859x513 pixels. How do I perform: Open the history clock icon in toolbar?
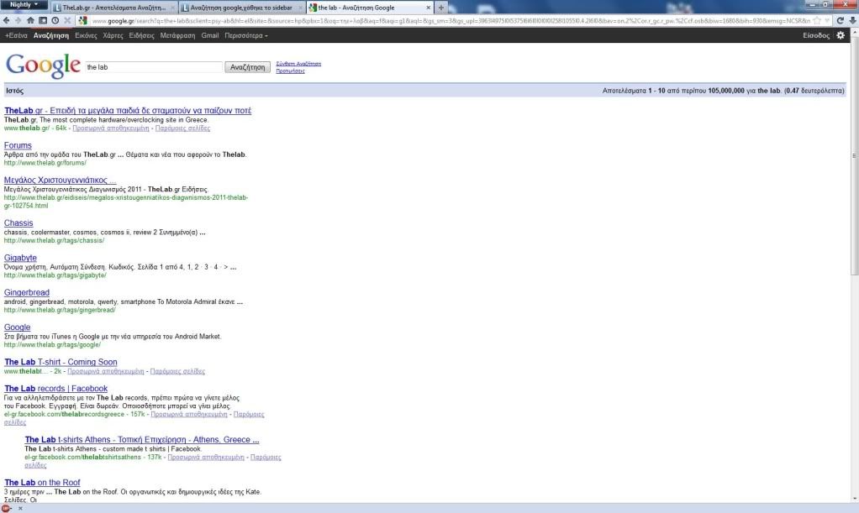coord(55,20)
